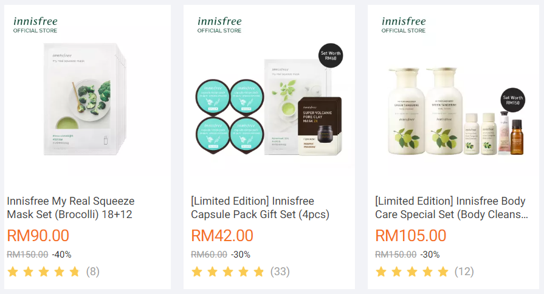Click the (8) review count

(92, 272)
